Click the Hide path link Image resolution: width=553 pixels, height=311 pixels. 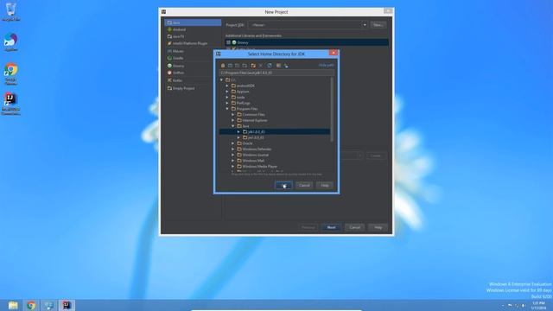click(327, 66)
